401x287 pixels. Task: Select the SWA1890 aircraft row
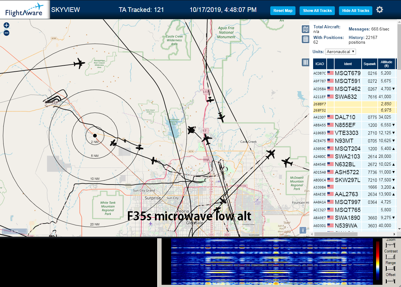coord(355,218)
